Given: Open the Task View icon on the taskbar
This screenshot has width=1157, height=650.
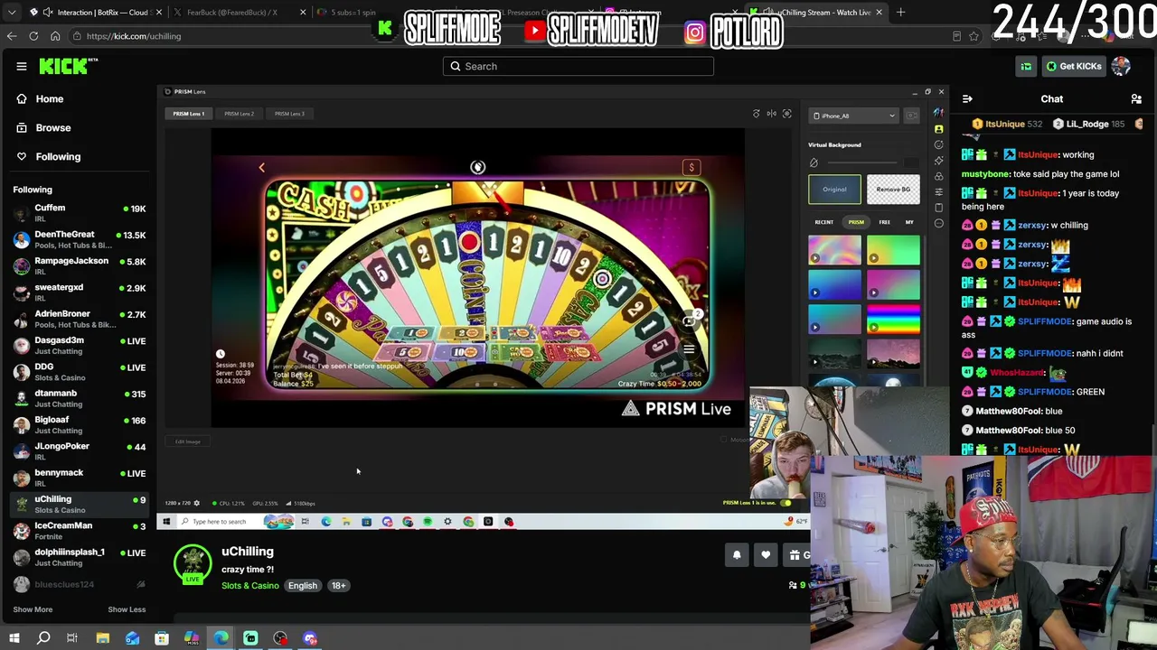Looking at the screenshot, I should (72, 638).
